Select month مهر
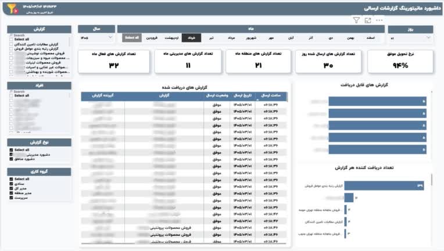The width and height of the screenshot is (444, 251). pos(271,38)
